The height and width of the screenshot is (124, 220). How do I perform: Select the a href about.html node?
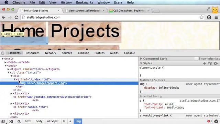pyautogui.click(x=31, y=107)
